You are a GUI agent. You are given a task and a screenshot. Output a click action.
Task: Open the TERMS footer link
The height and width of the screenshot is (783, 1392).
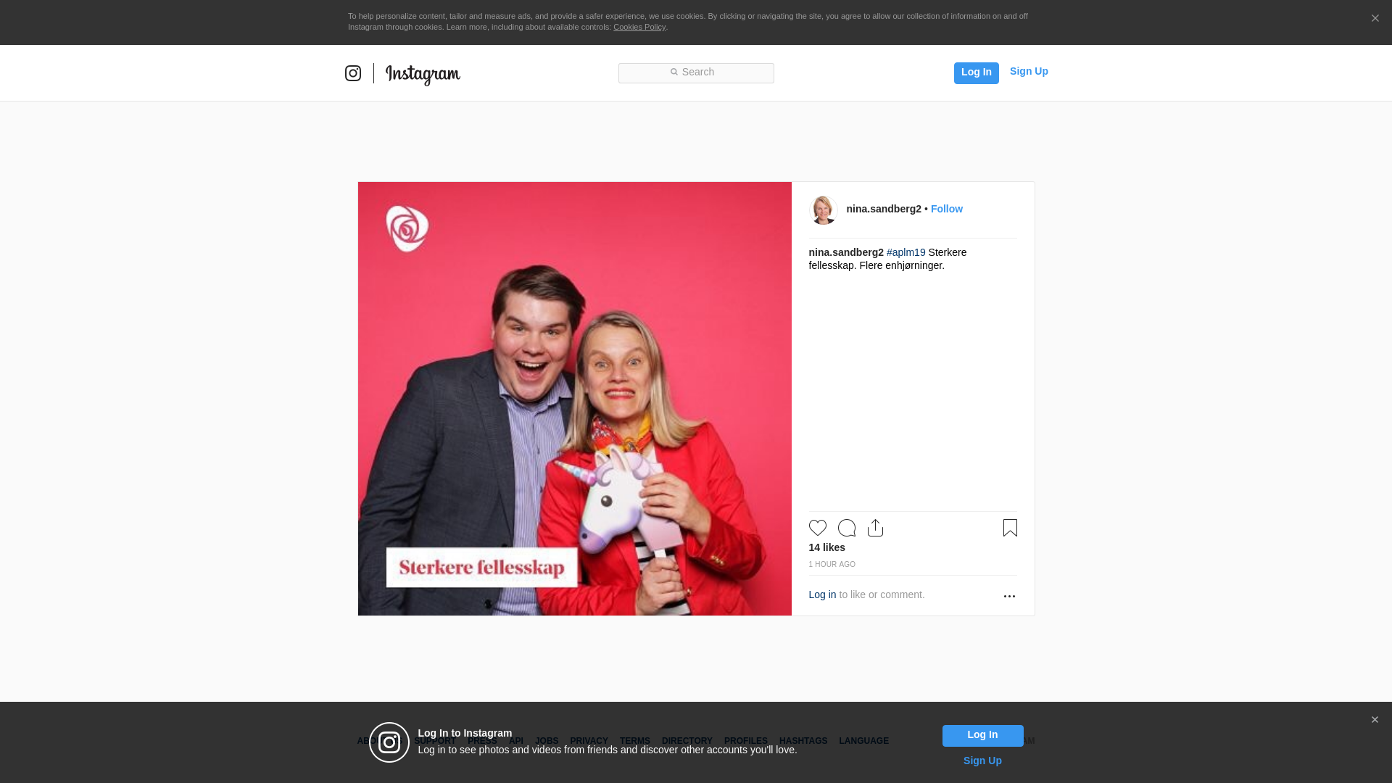635,741
